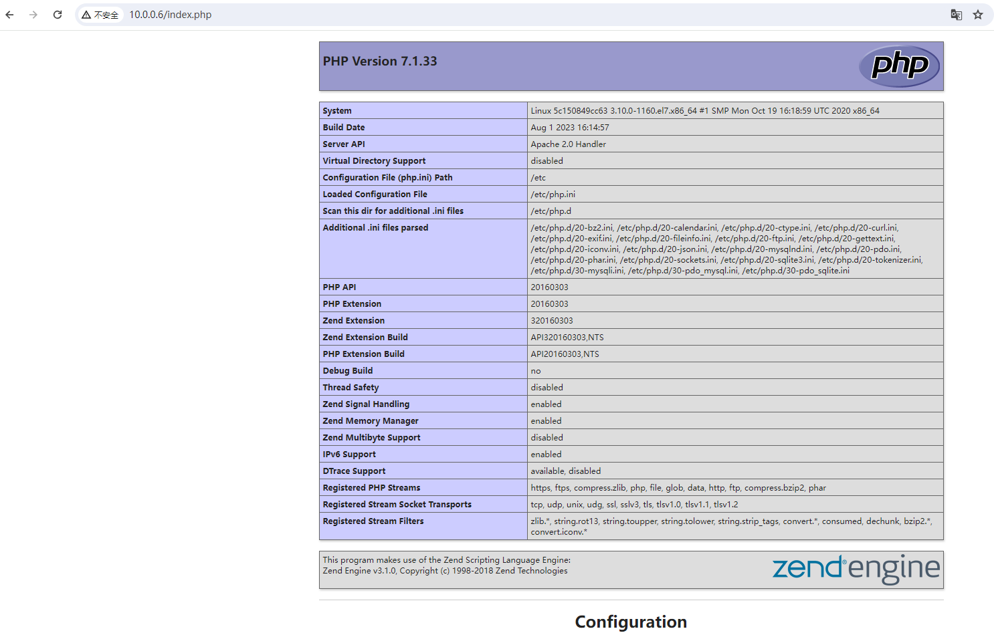This screenshot has height=635, width=994.
Task: Click the PHP Extension label
Action: [x=352, y=304]
